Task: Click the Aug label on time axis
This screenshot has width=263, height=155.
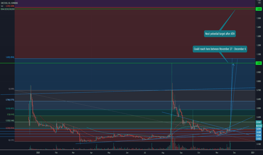Action: [x=163, y=153]
